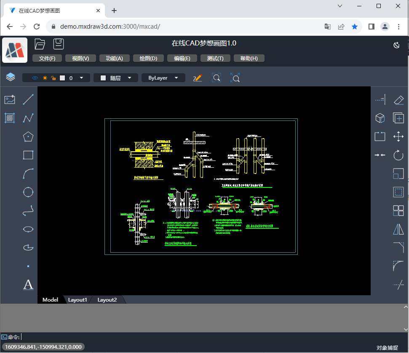Choose the Circle drawing tool
This screenshot has width=409, height=353.
28,192
